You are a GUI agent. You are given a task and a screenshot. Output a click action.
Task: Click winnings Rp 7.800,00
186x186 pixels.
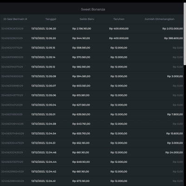175,114
